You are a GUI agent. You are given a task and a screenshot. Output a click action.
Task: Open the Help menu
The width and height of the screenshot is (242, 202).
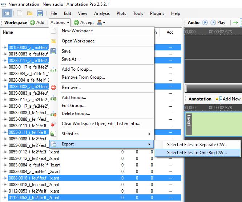(176, 13)
